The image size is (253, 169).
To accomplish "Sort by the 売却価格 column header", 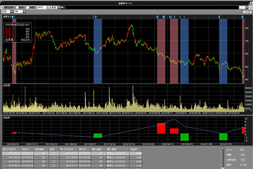I will point(39,149).
